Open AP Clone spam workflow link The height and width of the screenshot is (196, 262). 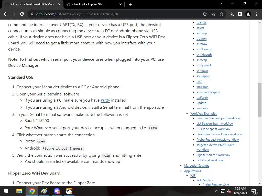click(213, 129)
